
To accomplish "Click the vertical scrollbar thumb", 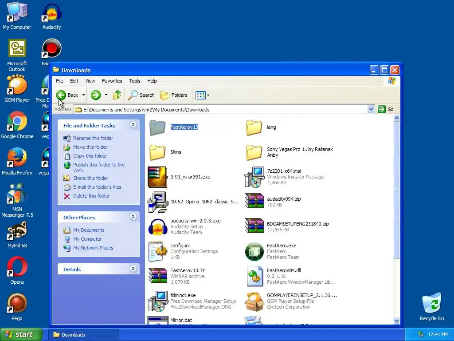I will 397,190.
